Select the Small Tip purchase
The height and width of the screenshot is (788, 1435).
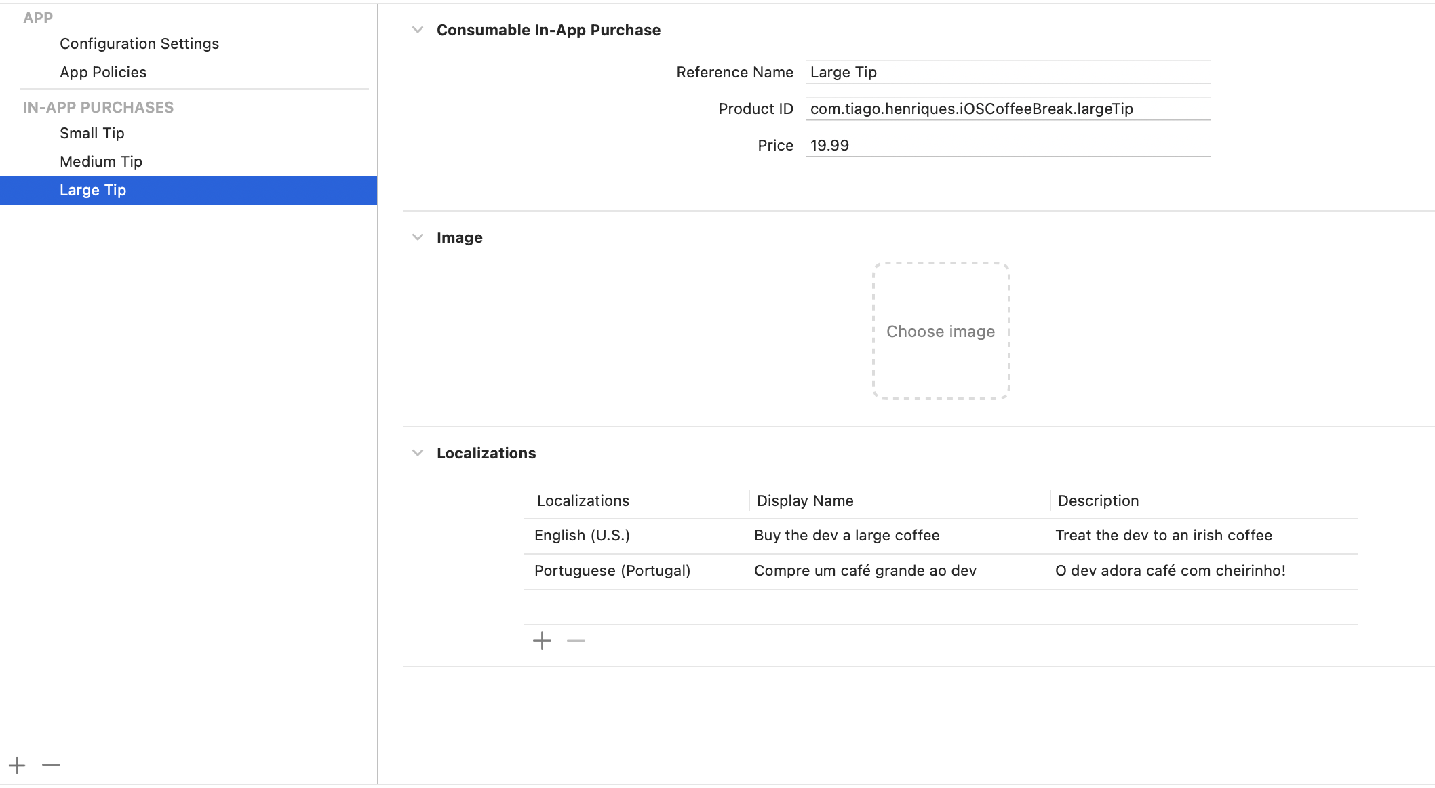[92, 133]
